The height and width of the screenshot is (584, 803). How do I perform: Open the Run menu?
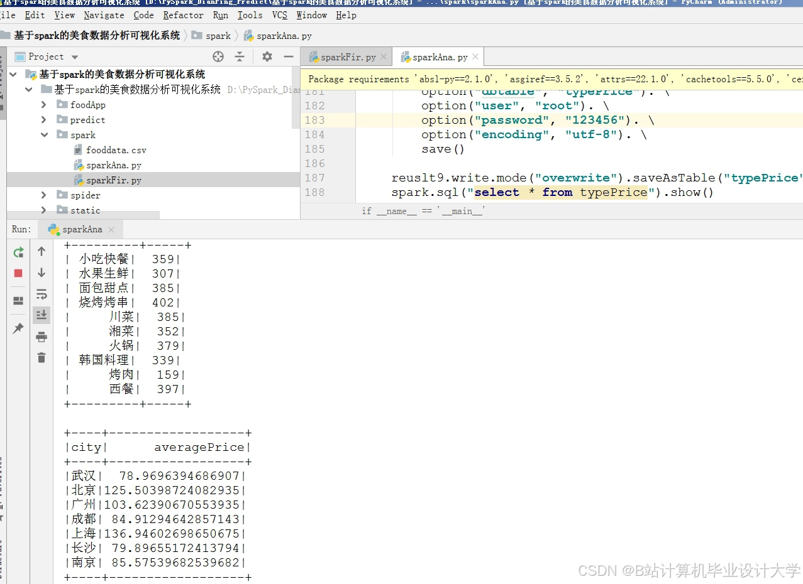pos(220,15)
